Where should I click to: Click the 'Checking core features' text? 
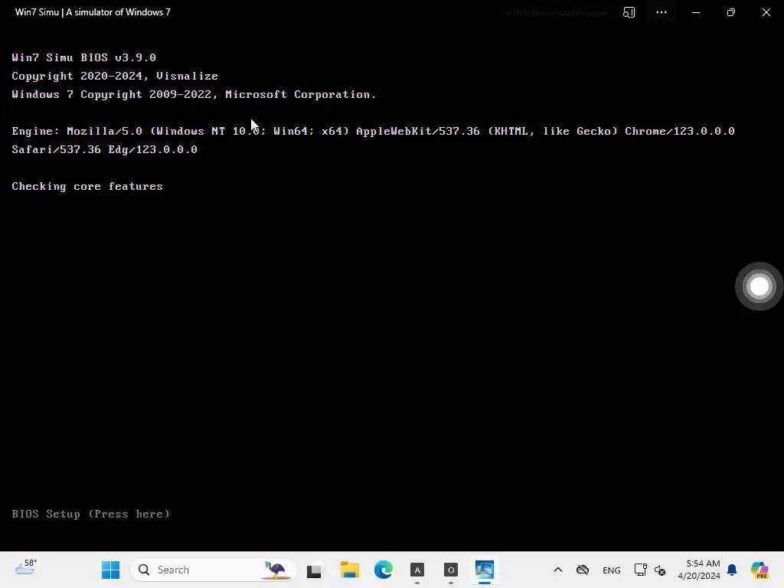tap(87, 187)
